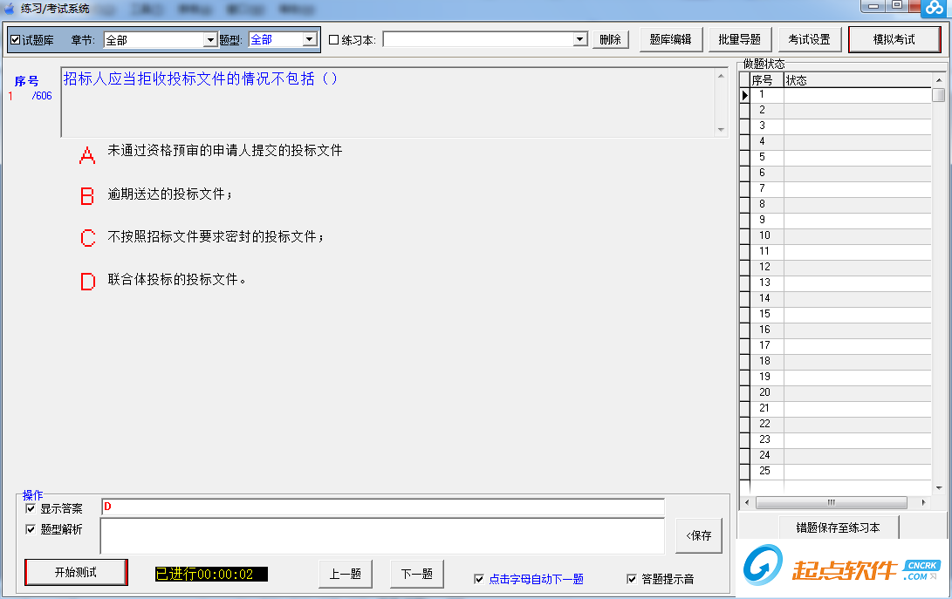Click the right arrow of the horizontal scrollbar

click(924, 501)
